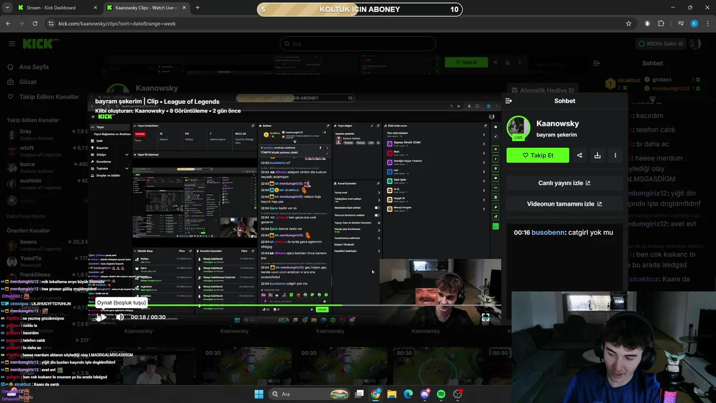
Task: Open Chrome profile avatar K
Action: point(694,24)
